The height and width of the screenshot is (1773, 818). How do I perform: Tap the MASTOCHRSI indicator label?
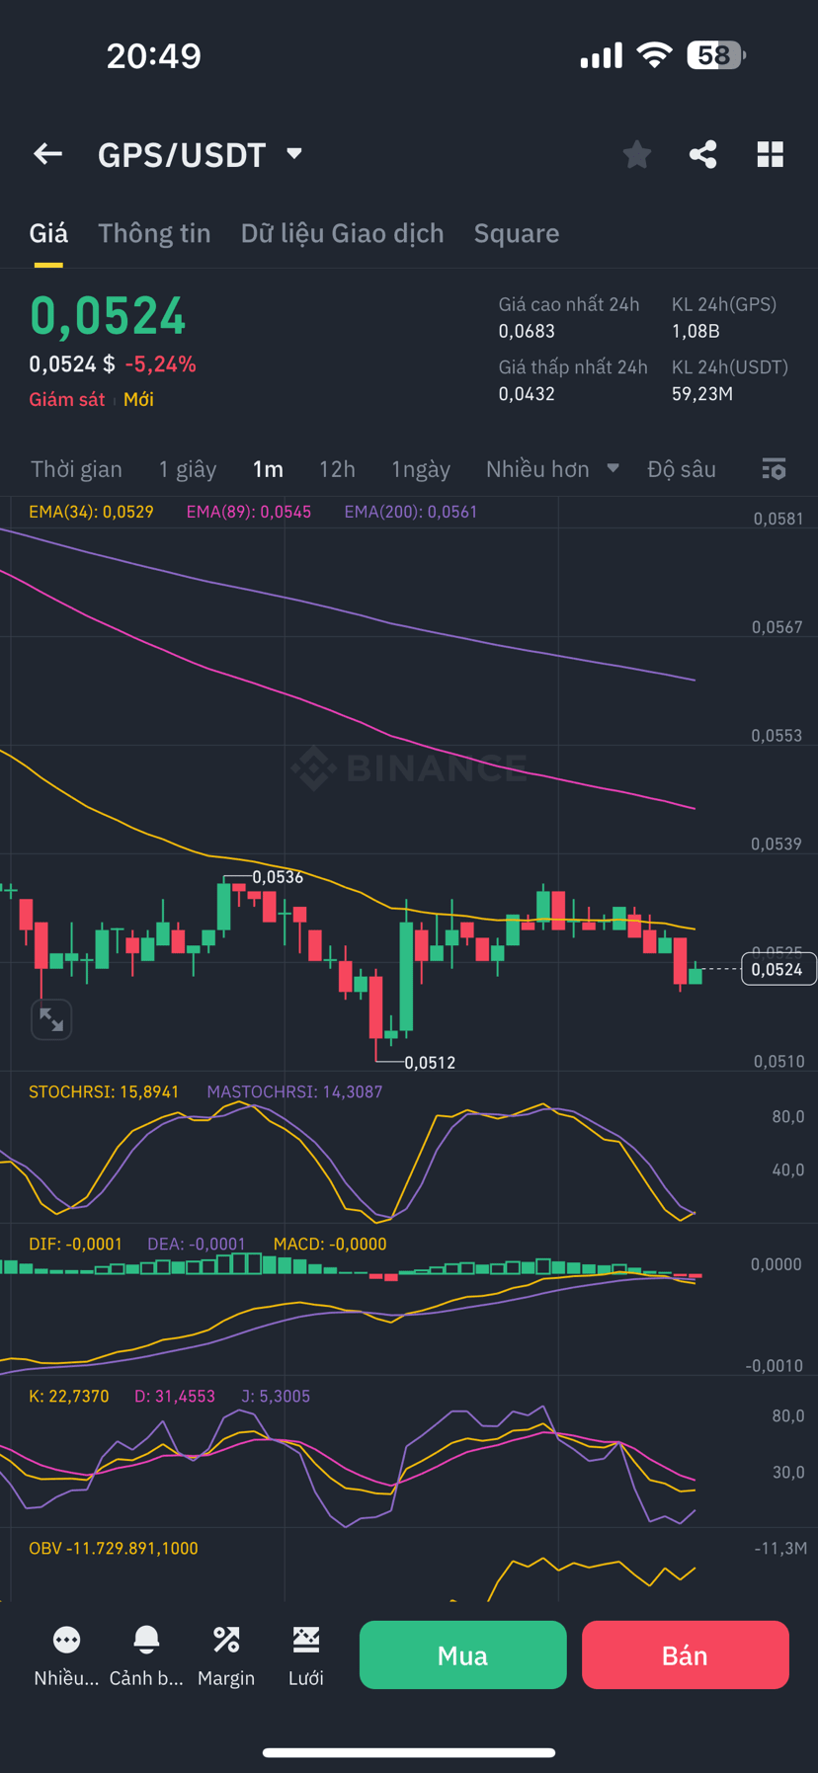294,1092
